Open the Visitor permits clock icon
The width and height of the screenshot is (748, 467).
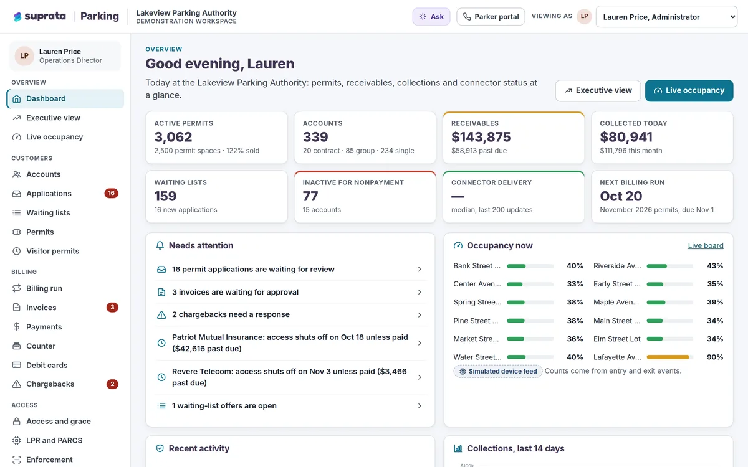tap(17, 251)
